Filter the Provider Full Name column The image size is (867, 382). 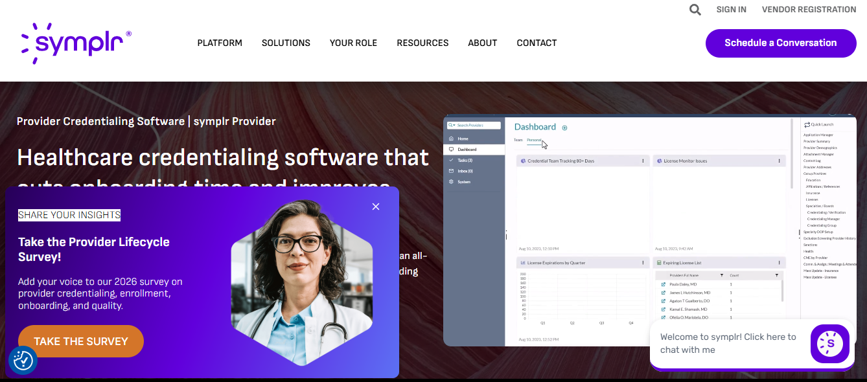tap(722, 275)
